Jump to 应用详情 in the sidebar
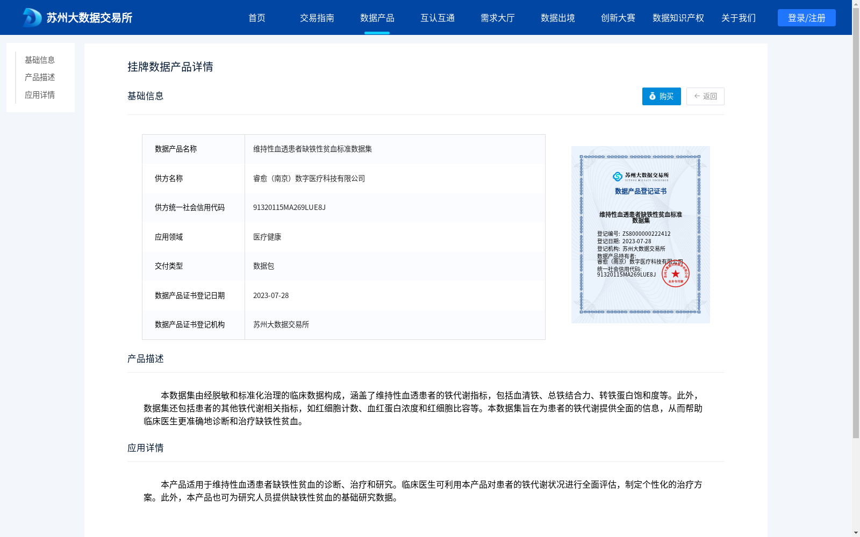This screenshot has width=860, height=537. [40, 95]
